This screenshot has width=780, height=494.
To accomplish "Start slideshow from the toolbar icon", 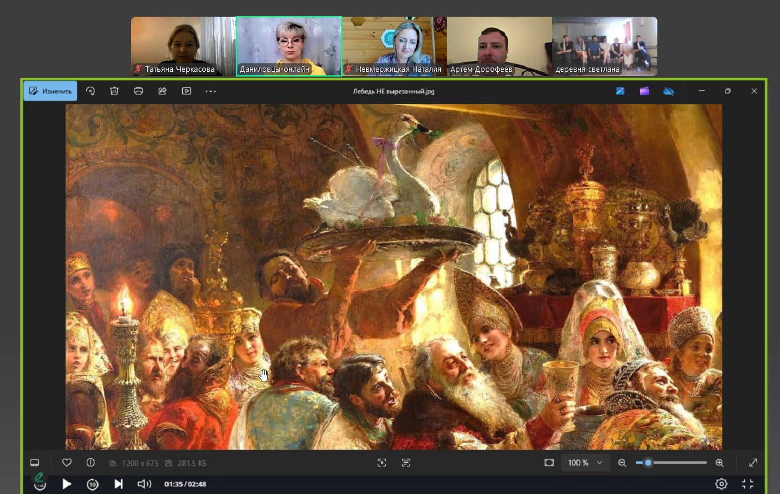I will tap(187, 92).
